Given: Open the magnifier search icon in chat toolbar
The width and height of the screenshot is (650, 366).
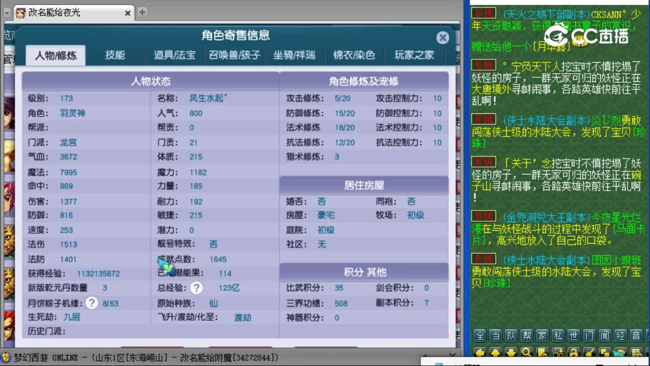Looking at the screenshot, I should click(x=527, y=352).
